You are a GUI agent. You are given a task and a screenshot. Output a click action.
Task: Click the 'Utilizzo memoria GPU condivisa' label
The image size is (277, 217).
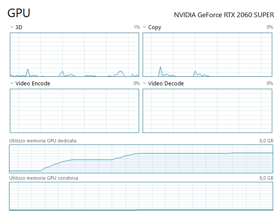click(x=44, y=178)
